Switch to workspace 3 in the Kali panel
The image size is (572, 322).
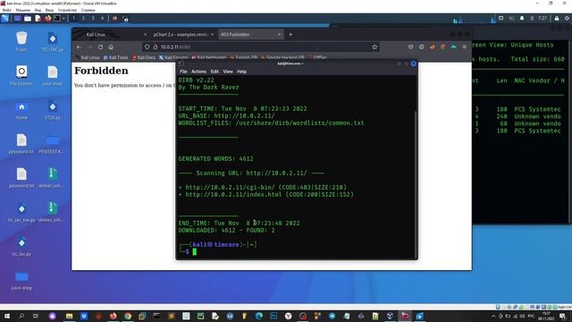(x=93, y=18)
